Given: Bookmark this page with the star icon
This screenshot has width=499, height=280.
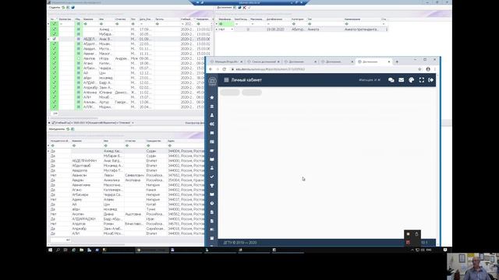Looking at the screenshot, I should pos(419,69).
